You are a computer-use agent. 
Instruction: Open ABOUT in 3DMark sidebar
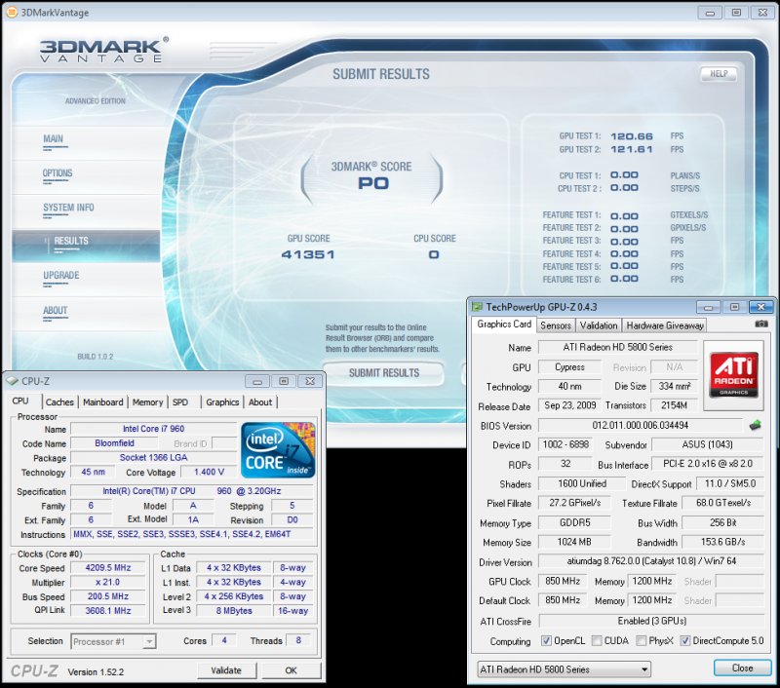coord(56,311)
